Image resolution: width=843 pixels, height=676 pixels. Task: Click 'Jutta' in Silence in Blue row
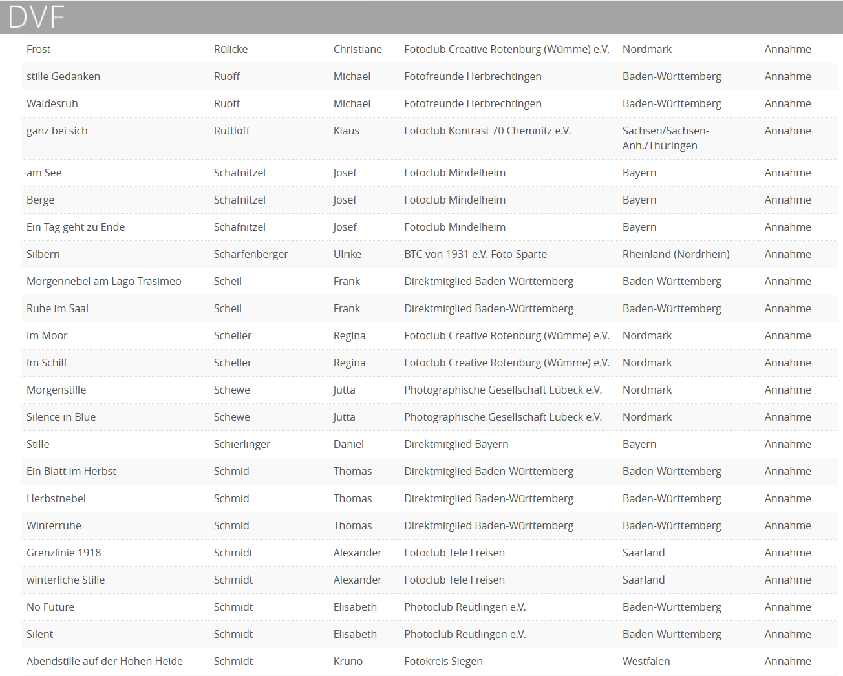click(x=344, y=417)
